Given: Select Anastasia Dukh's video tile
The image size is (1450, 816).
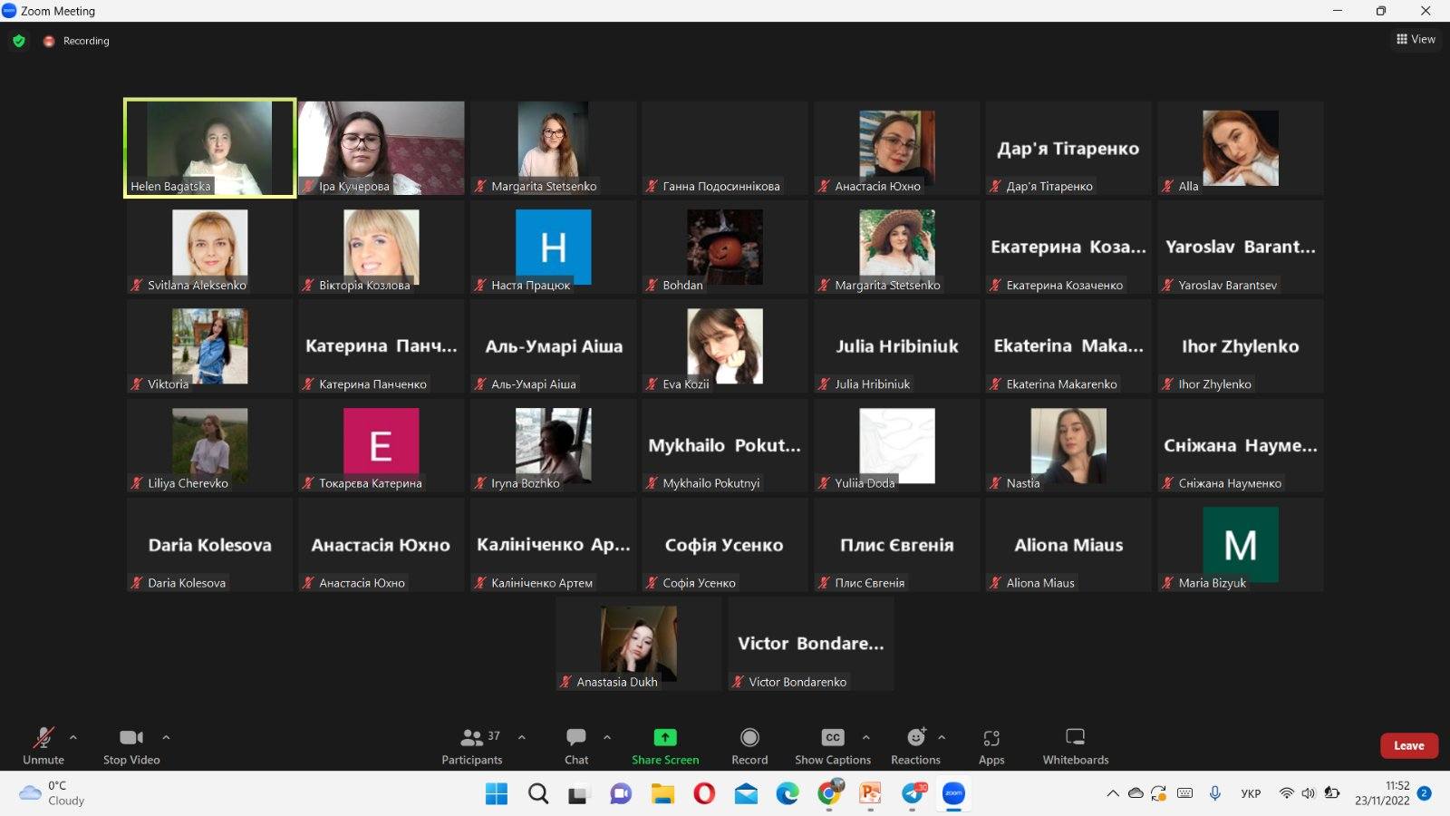Looking at the screenshot, I should (638, 644).
